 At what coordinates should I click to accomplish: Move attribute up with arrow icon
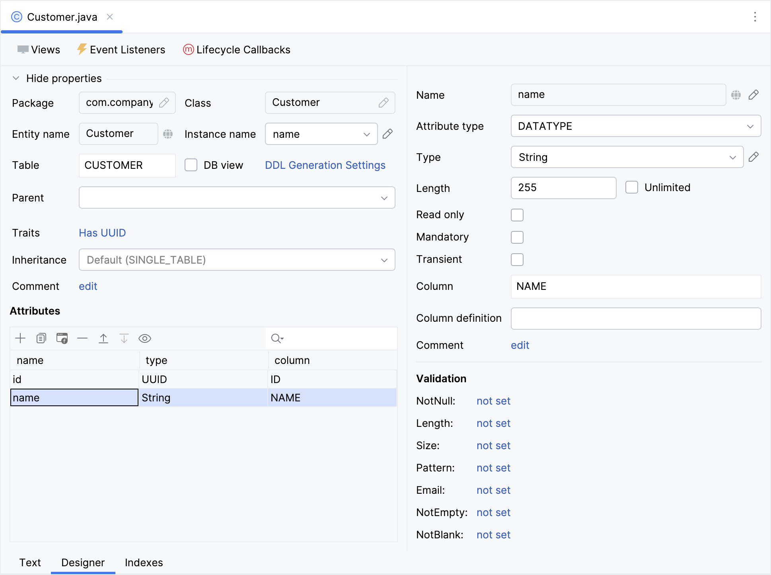point(103,338)
